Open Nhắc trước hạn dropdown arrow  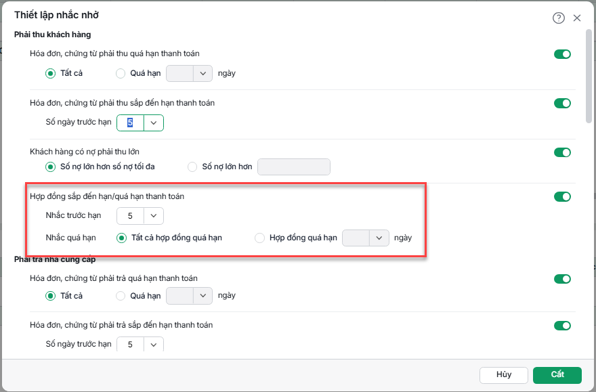tap(154, 216)
